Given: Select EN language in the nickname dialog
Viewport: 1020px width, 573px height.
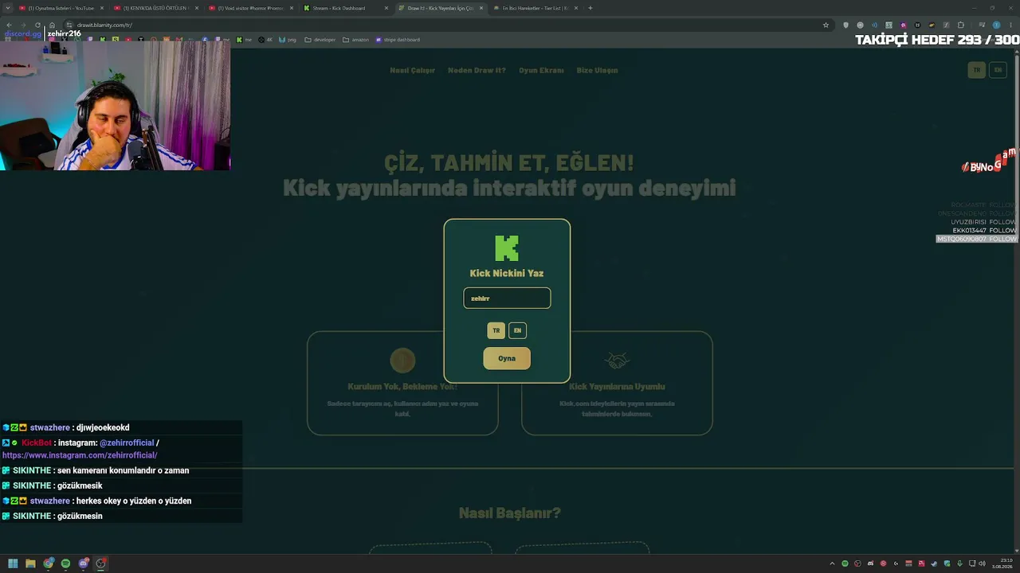Looking at the screenshot, I should coord(517,330).
